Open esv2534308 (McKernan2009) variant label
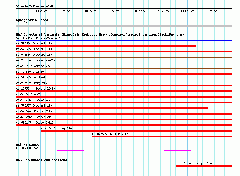Image resolution: width=240 pixels, height=176 pixels. tap(36, 60)
